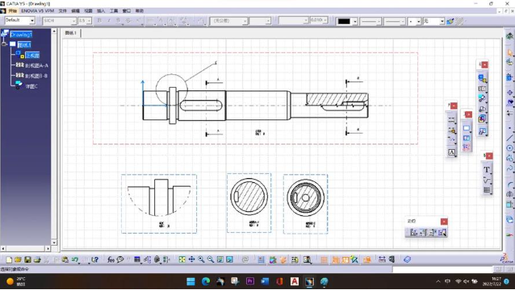Open the 插入 (Insert) menu
This screenshot has height=290, width=515.
(x=101, y=10)
